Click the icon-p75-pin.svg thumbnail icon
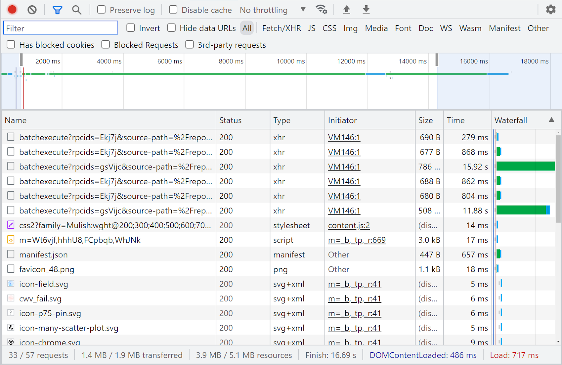This screenshot has height=365, width=562. (x=11, y=313)
